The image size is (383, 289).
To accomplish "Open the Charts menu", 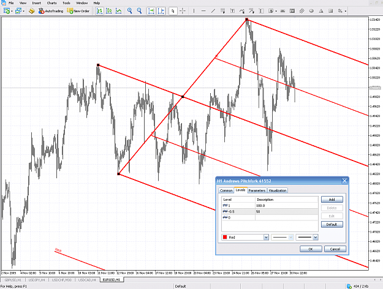I will click(51, 3).
